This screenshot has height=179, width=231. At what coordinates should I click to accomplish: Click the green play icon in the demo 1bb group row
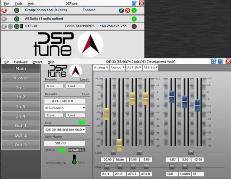pyautogui.click(x=134, y=10)
